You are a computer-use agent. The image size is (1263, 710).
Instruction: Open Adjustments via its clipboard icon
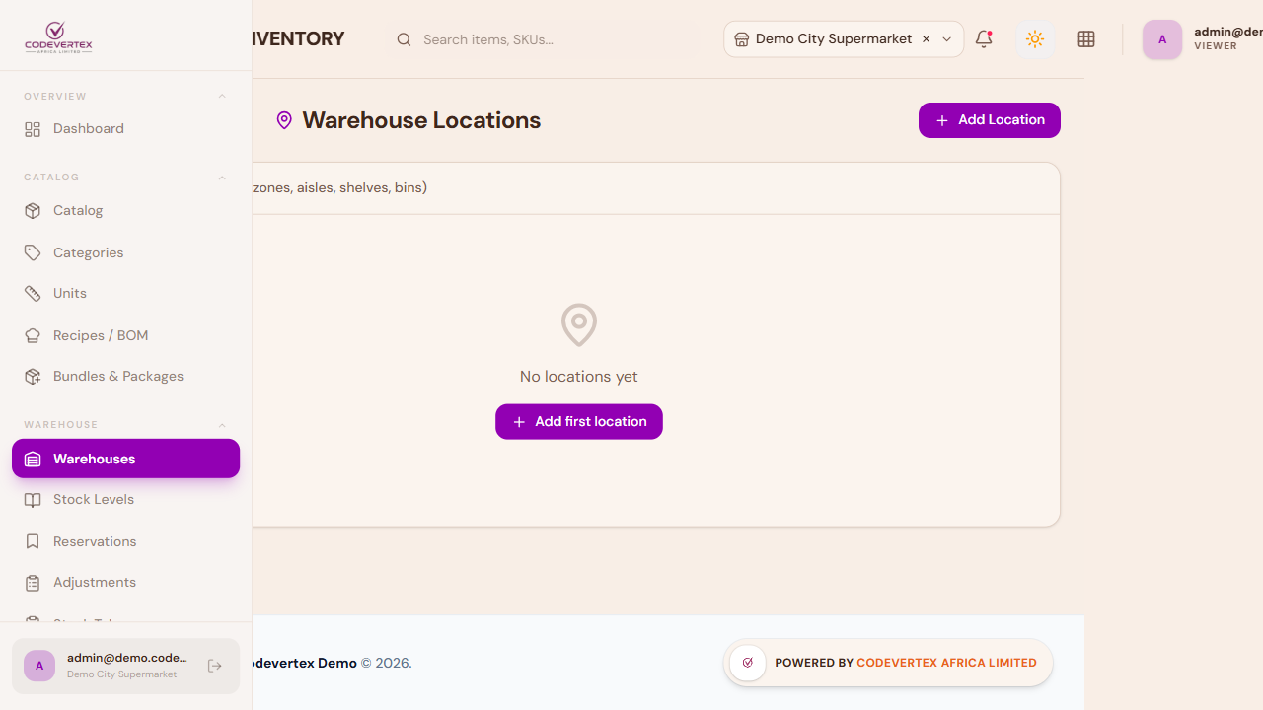pos(33,583)
